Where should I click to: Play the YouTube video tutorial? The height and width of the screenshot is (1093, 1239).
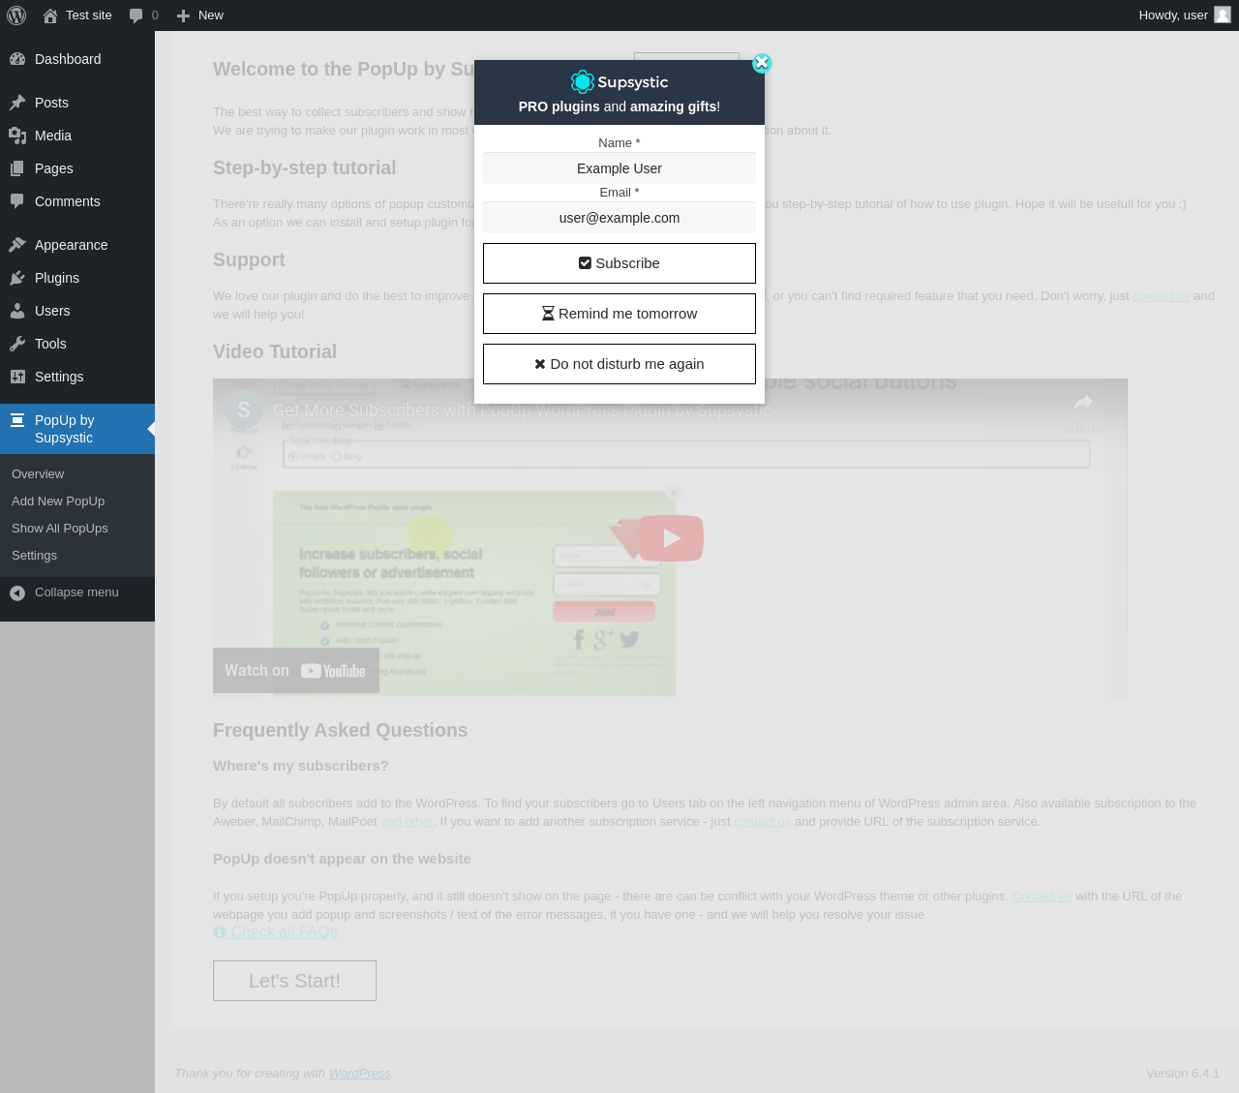671,538
